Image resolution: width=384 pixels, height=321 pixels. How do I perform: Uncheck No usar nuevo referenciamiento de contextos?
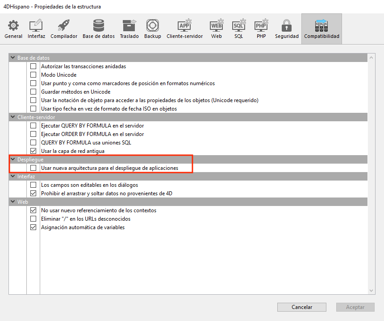click(x=33, y=210)
